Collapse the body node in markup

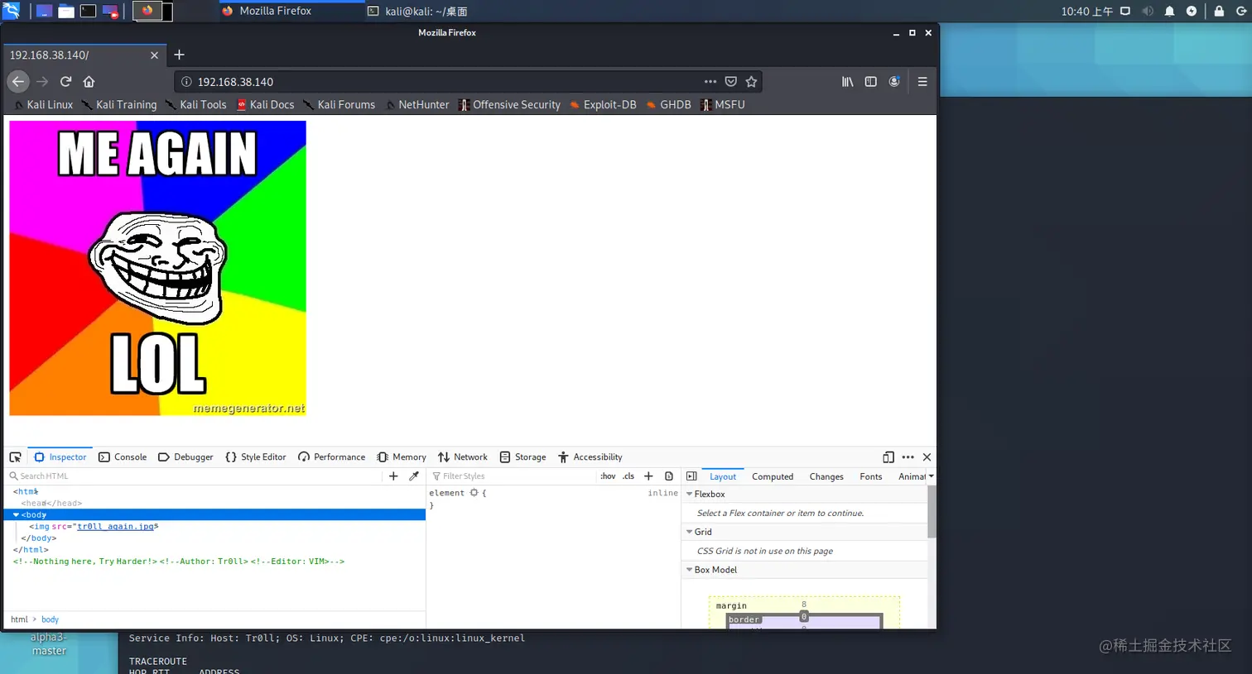point(16,514)
